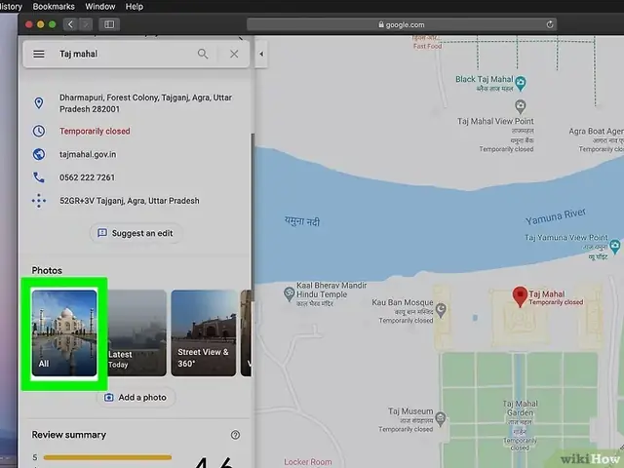Click the phone icon
The height and width of the screenshot is (468, 624).
click(39, 177)
